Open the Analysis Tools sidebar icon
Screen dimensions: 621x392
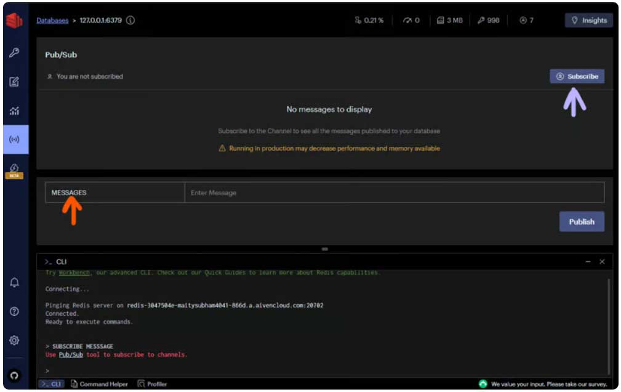(x=15, y=111)
